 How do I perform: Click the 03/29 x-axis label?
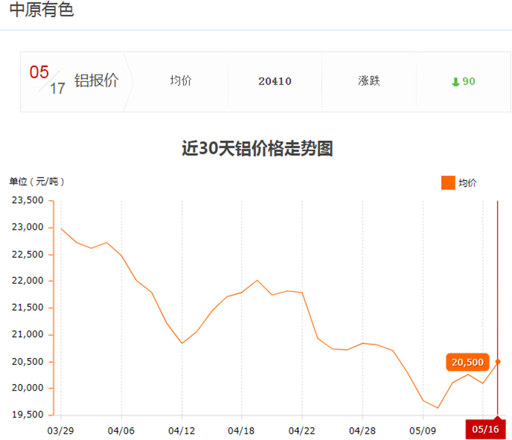[61, 431]
